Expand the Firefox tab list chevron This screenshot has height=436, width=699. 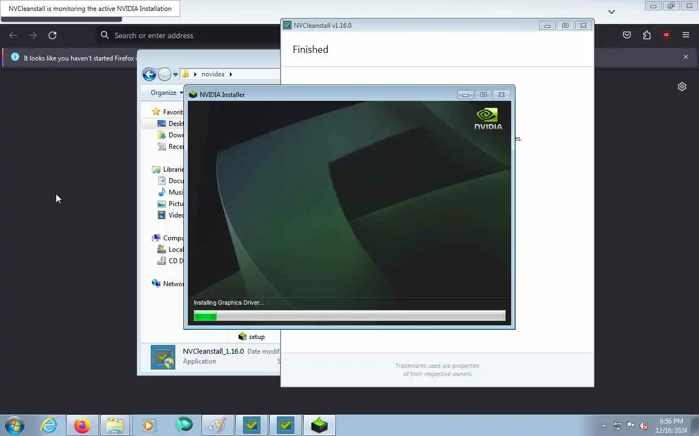612,11
